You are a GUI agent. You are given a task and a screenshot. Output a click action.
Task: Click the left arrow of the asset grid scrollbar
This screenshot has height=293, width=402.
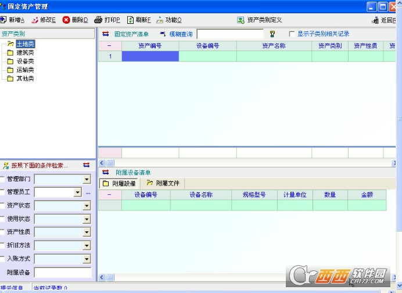(102, 163)
